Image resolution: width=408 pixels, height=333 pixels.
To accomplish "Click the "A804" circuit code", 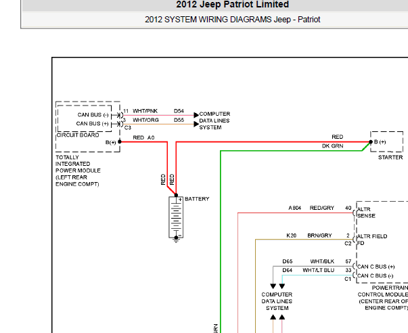I will pos(294,208).
